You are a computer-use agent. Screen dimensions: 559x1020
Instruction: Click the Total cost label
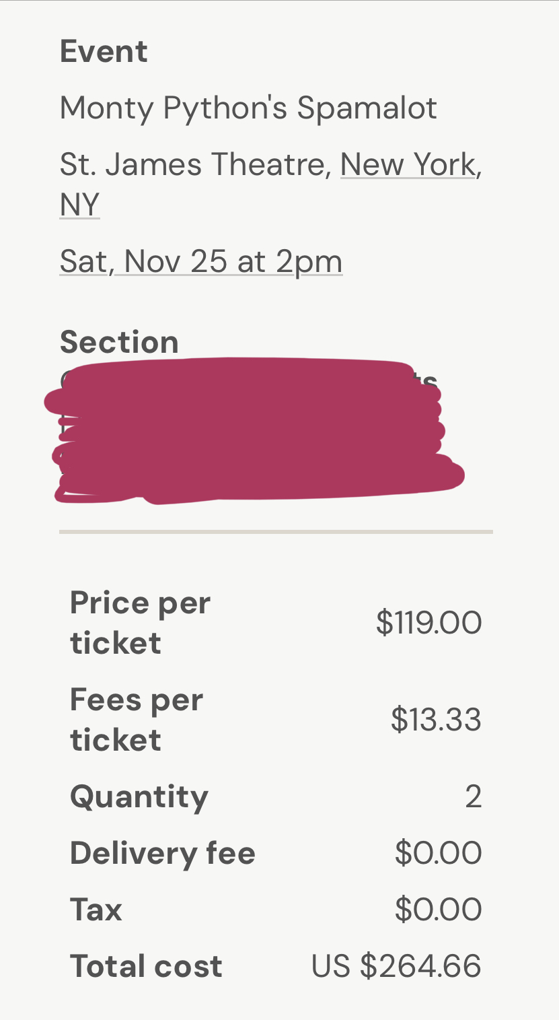point(146,966)
